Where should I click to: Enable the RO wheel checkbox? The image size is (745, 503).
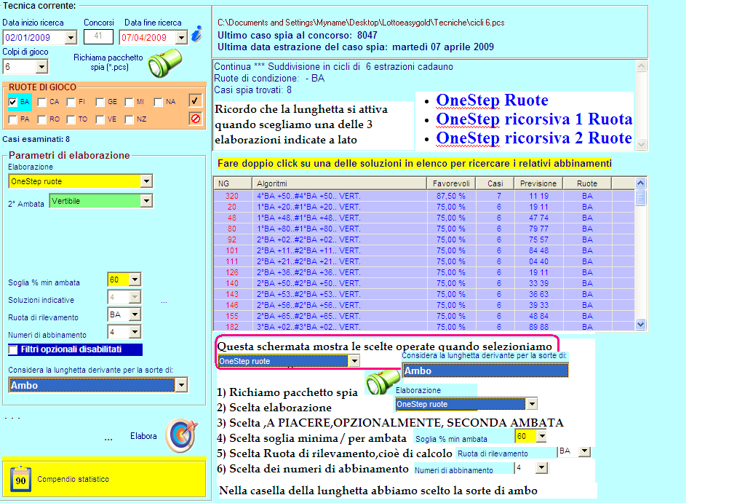(x=41, y=119)
